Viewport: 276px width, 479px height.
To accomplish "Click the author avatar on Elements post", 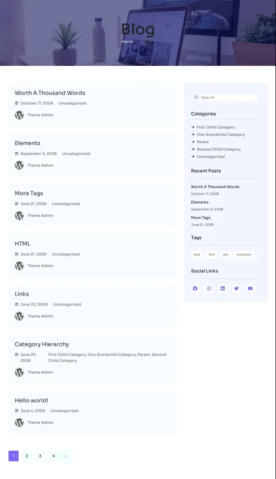I will [x=19, y=165].
